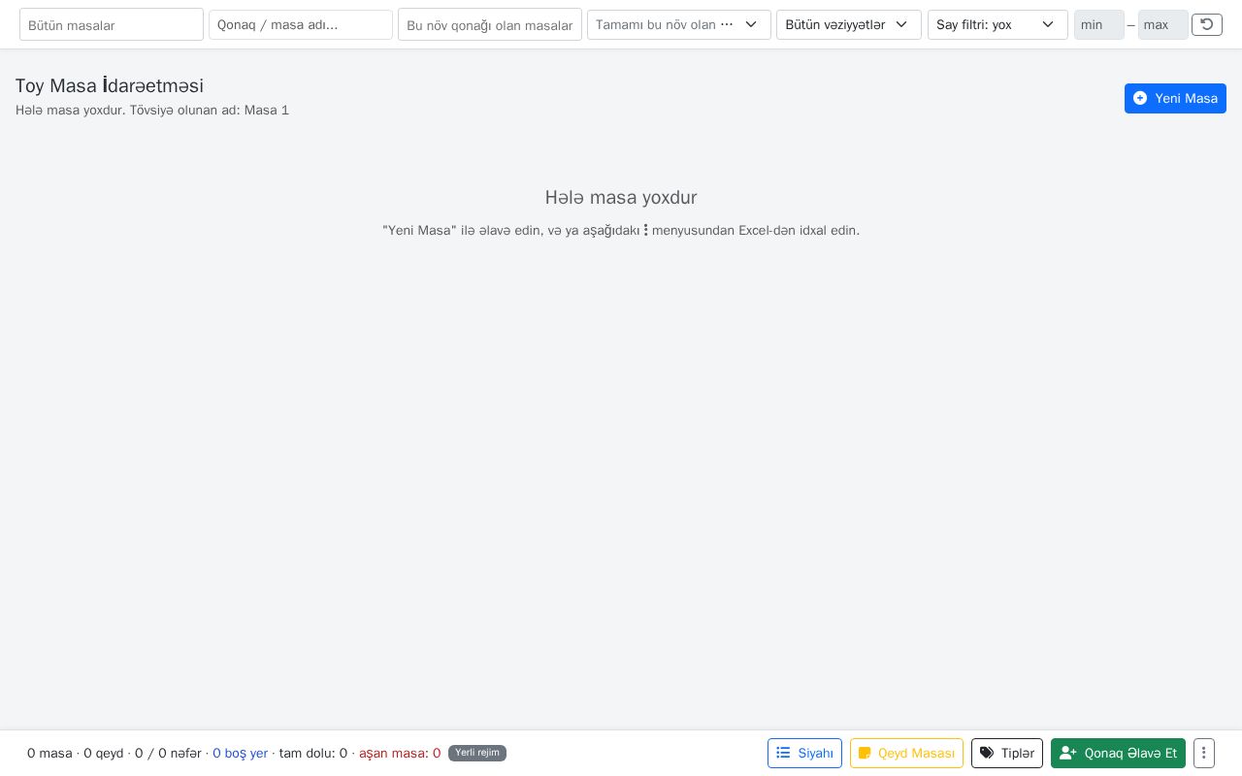Image resolution: width=1242 pixels, height=776 pixels.
Task: Click the max number field
Action: tap(1163, 25)
